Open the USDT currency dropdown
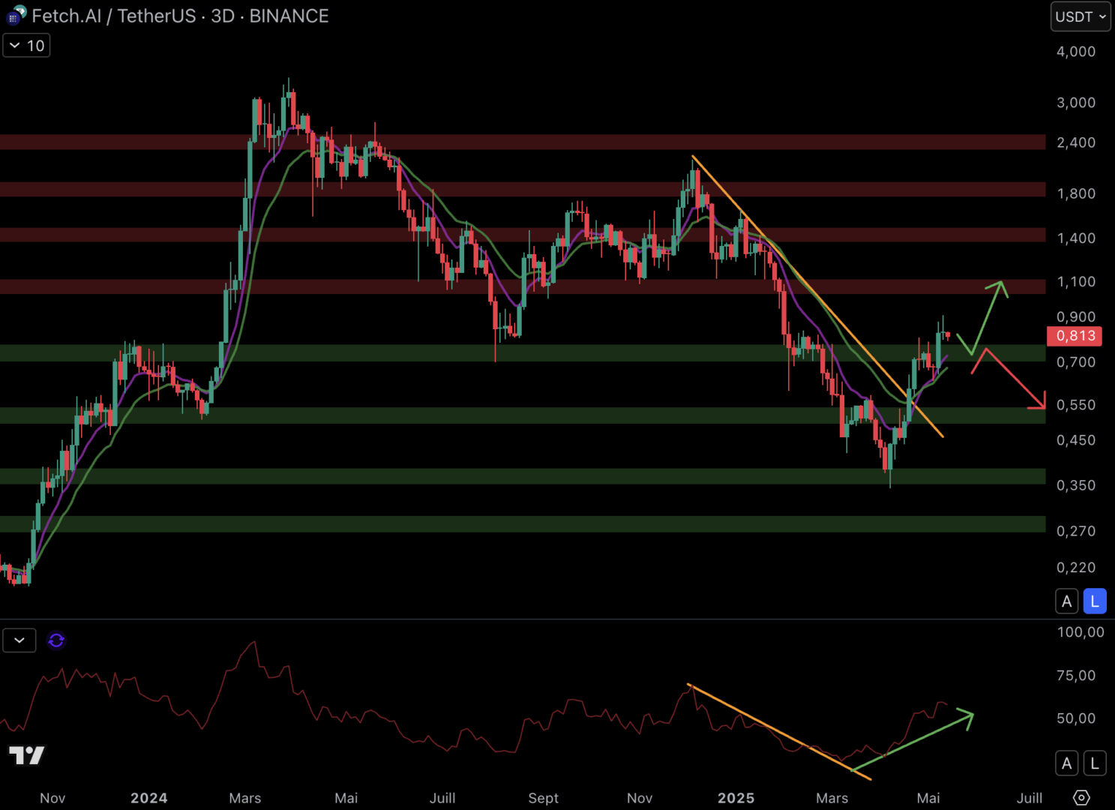This screenshot has height=810, width=1115. coord(1080,16)
